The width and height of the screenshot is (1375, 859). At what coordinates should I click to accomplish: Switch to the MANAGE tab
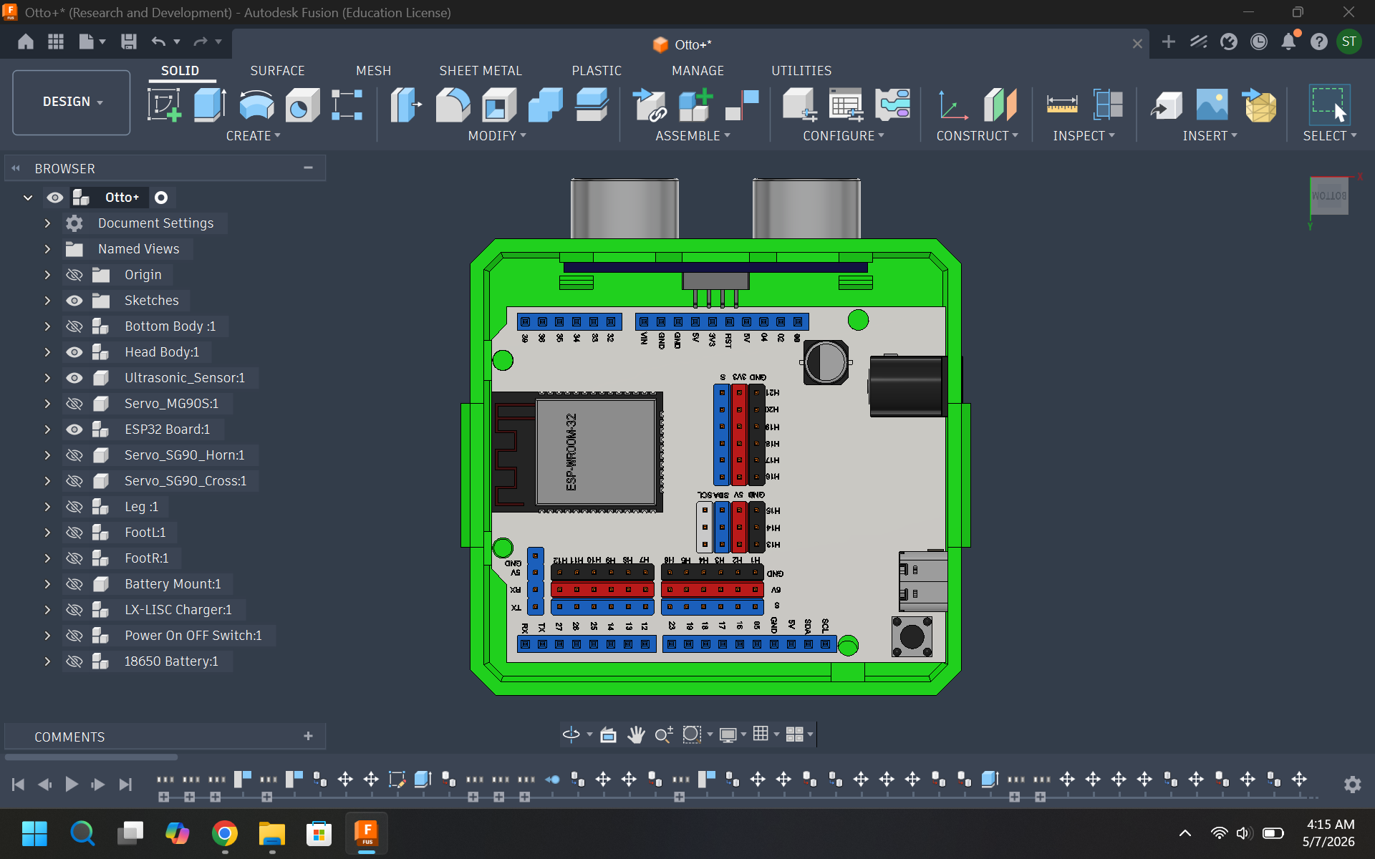pos(698,71)
